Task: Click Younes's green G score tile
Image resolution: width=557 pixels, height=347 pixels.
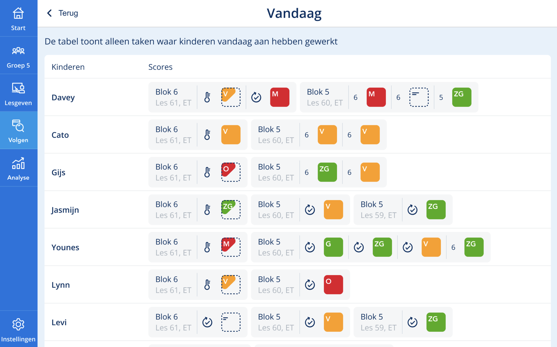Action: tap(333, 247)
